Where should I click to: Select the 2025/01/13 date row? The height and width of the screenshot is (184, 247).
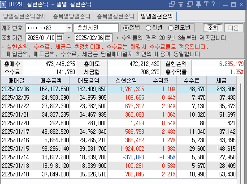[119, 166]
